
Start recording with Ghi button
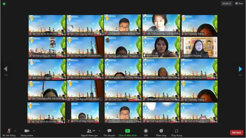point(146,131)
